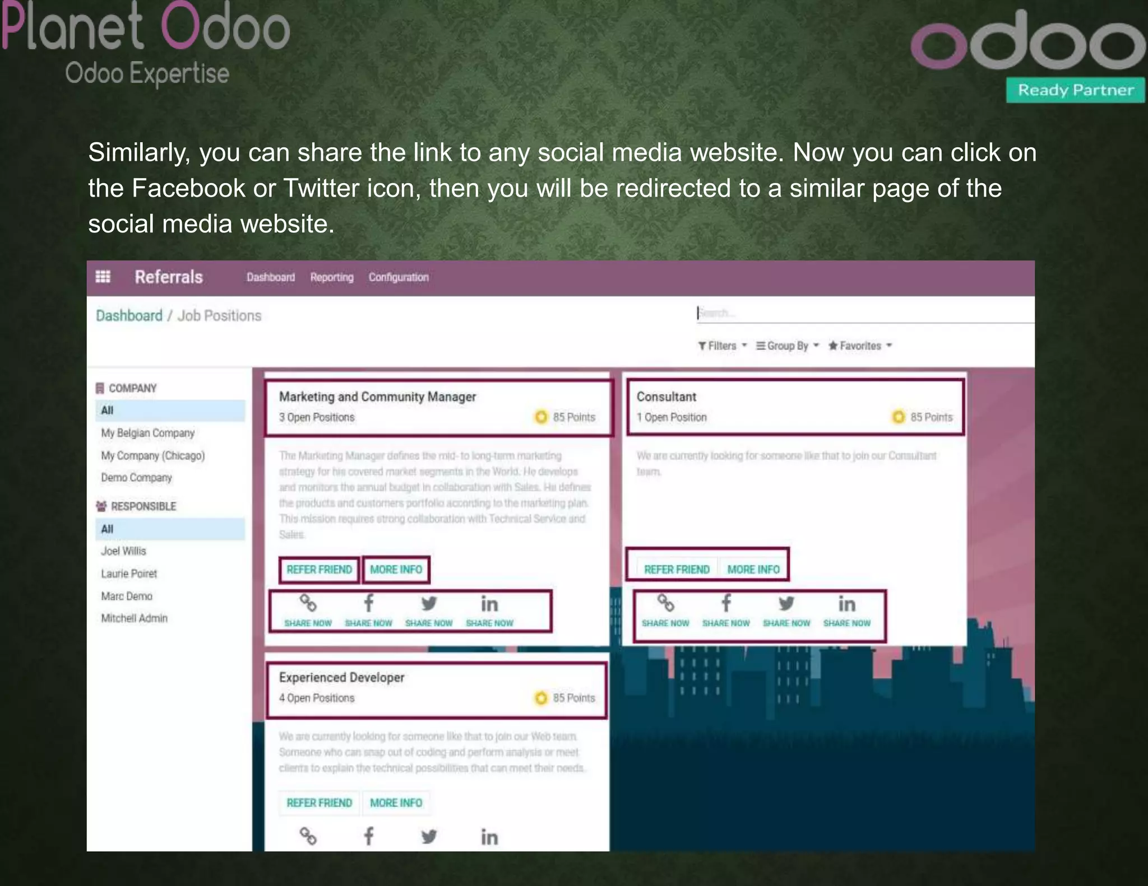1148x886 pixels.
Task: Copy link icon for Marketing and Community Manager
Action: click(308, 603)
